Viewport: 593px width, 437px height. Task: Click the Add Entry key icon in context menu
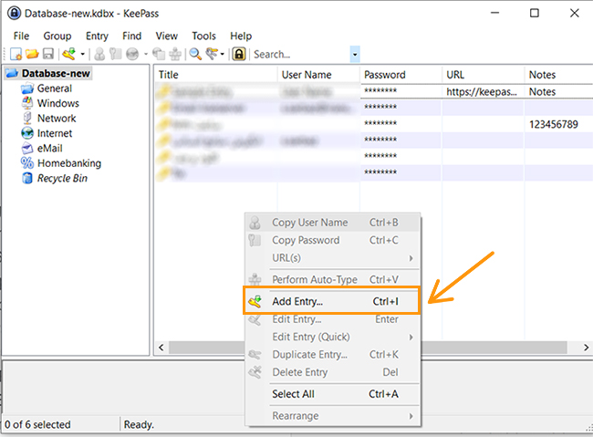[255, 301]
